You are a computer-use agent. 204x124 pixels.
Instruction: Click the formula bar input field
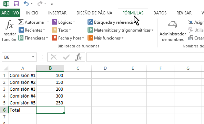click(x=145, y=57)
